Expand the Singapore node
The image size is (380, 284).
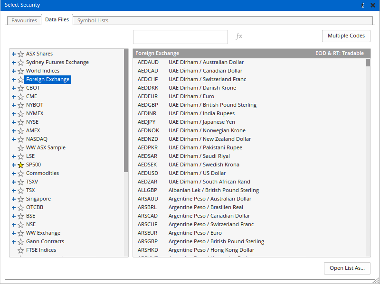(14, 199)
